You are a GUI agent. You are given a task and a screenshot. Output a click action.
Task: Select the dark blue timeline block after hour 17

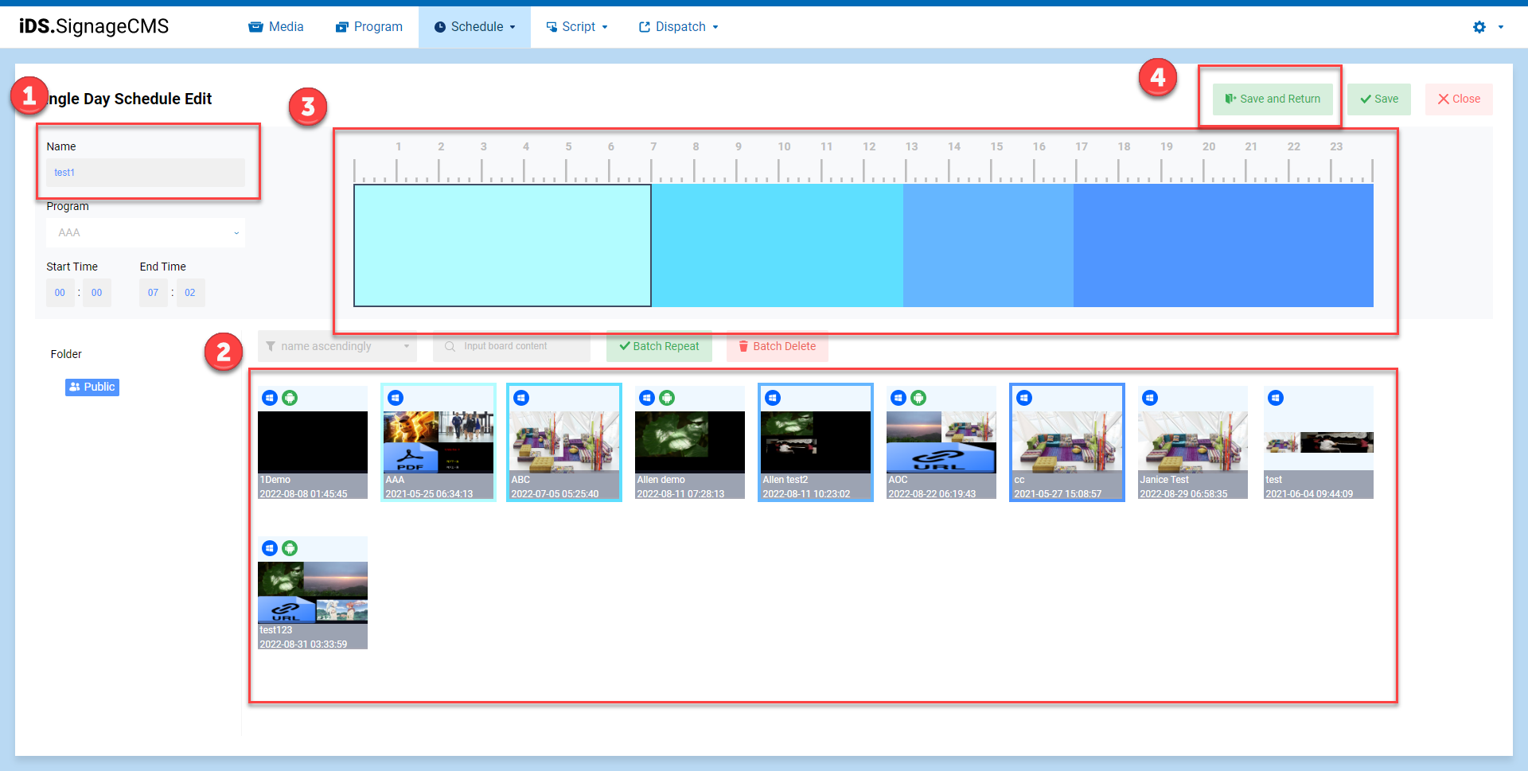(1223, 245)
